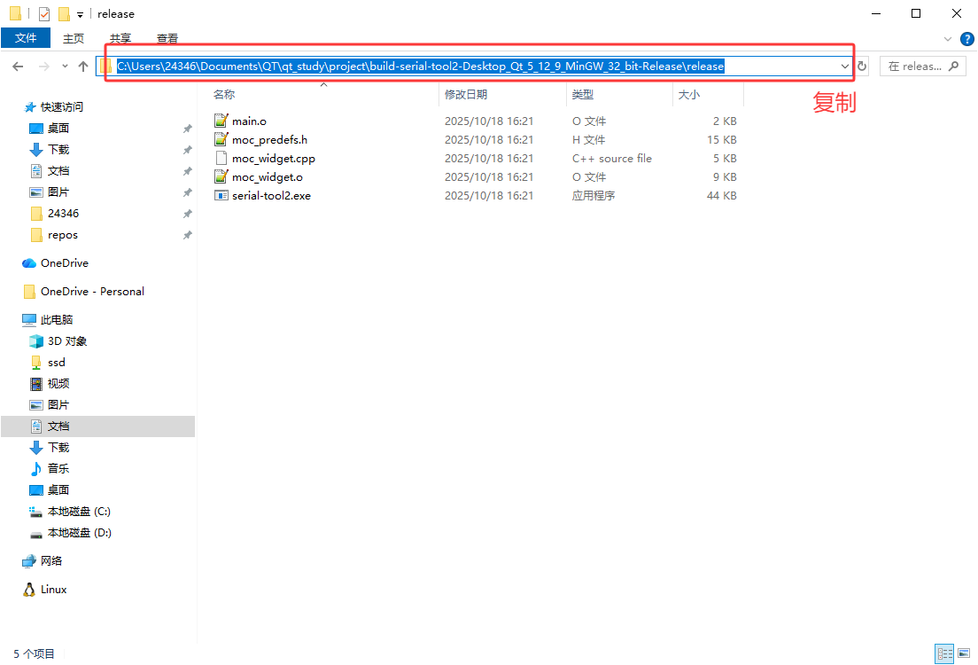Click the 44 KB size value
This screenshot has height=665, width=978.
(x=722, y=195)
